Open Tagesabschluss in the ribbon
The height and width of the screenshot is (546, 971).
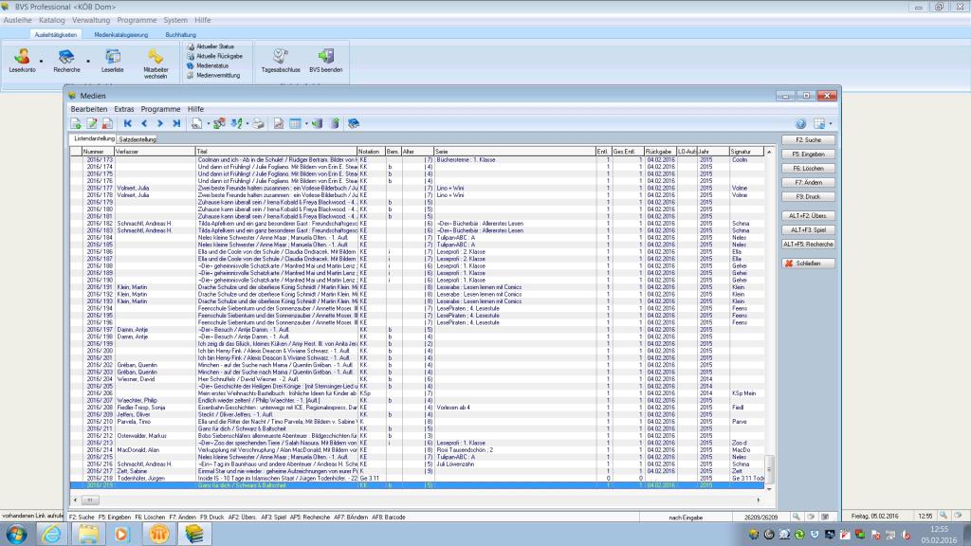coord(281,61)
